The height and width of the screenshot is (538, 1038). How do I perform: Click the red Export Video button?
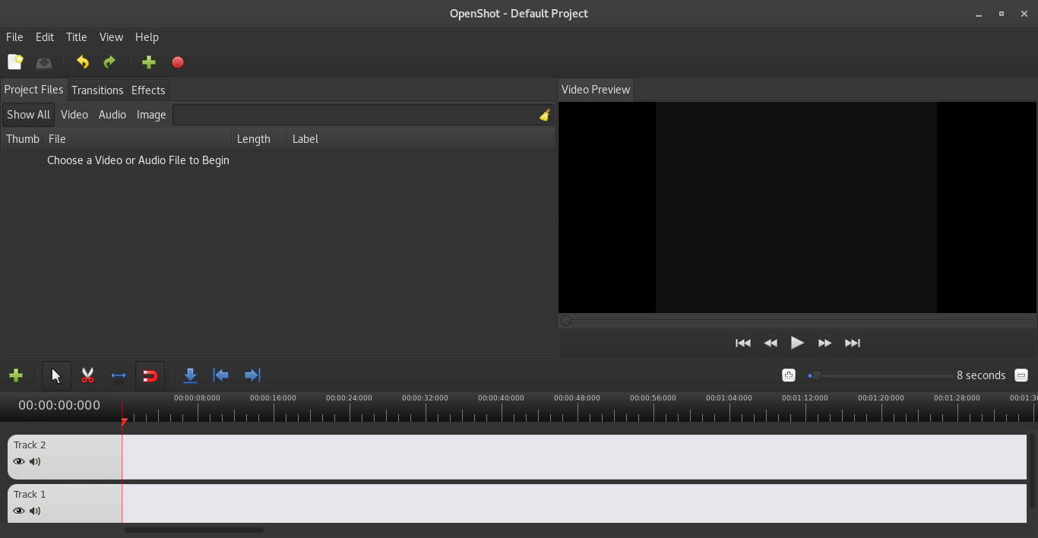[178, 62]
